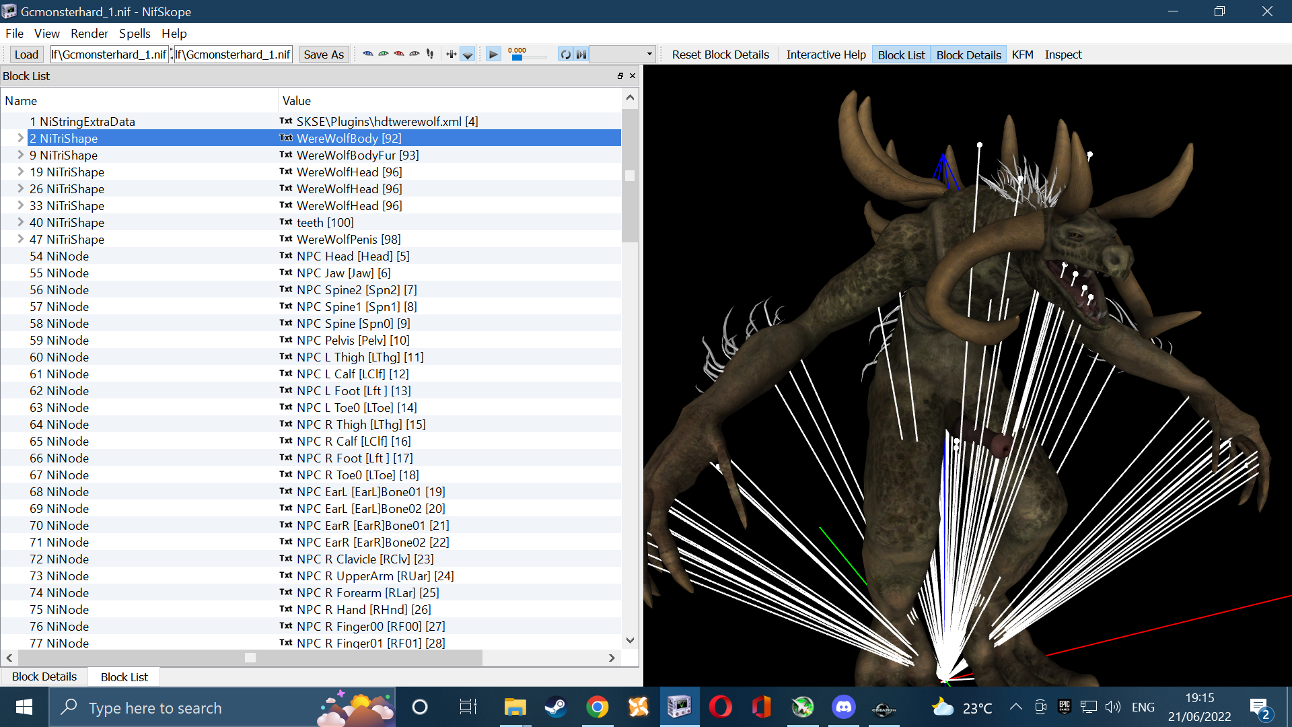Open Steam from the taskbar

point(556,707)
